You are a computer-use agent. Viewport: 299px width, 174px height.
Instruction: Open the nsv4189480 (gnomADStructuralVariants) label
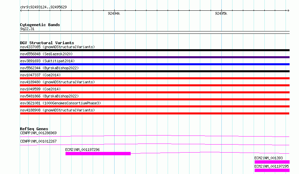(x=57, y=82)
